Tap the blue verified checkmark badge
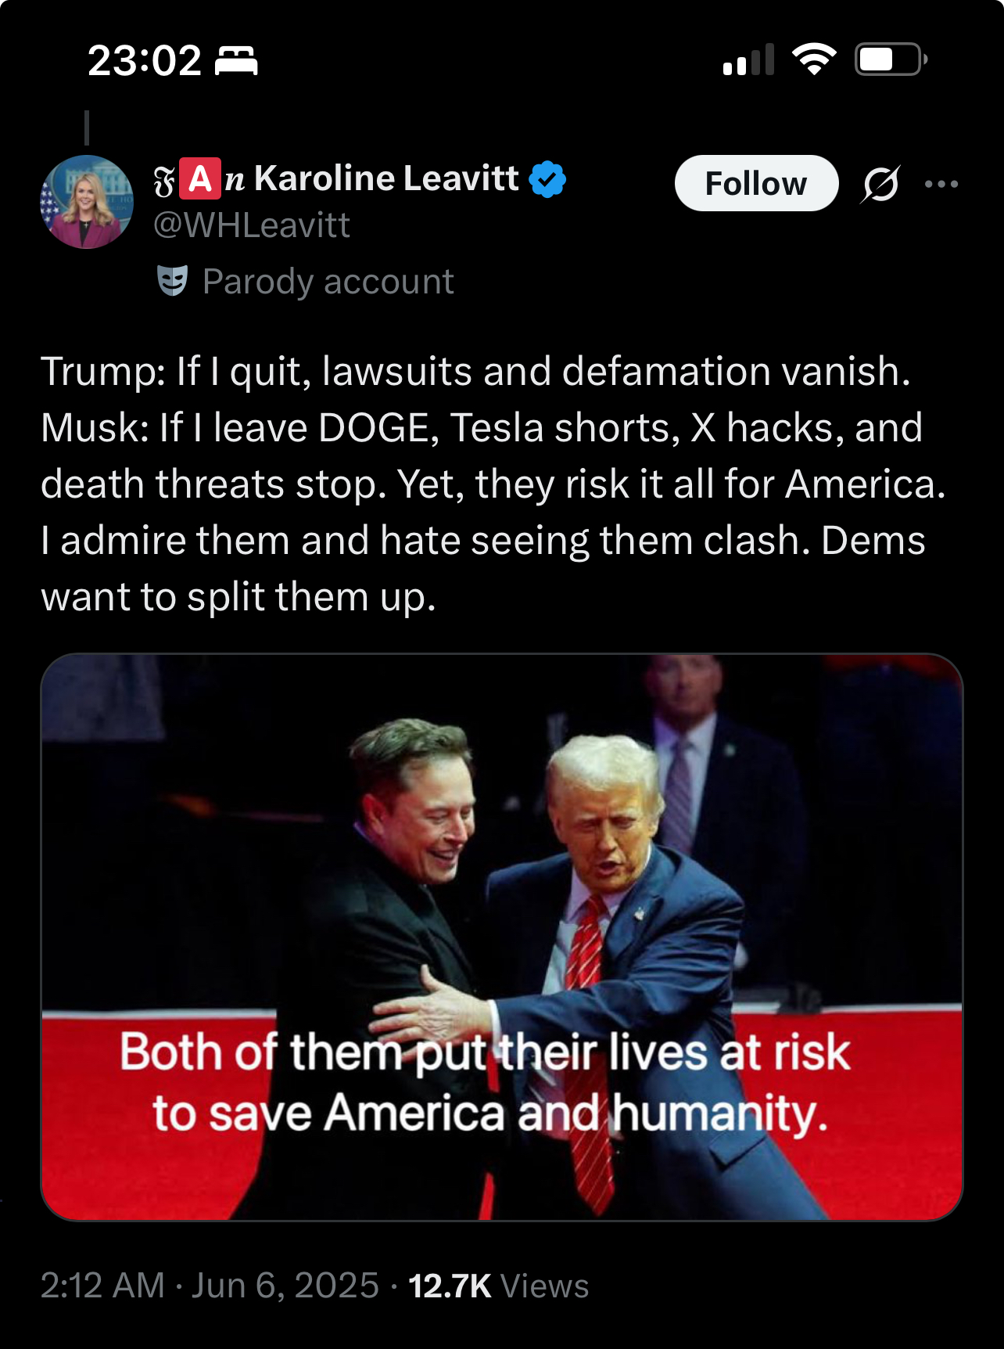 point(547,179)
